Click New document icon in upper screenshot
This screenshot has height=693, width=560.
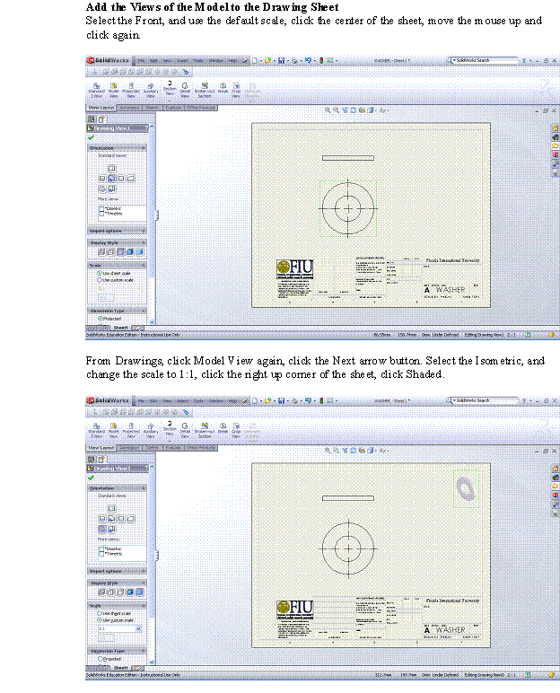255,60
